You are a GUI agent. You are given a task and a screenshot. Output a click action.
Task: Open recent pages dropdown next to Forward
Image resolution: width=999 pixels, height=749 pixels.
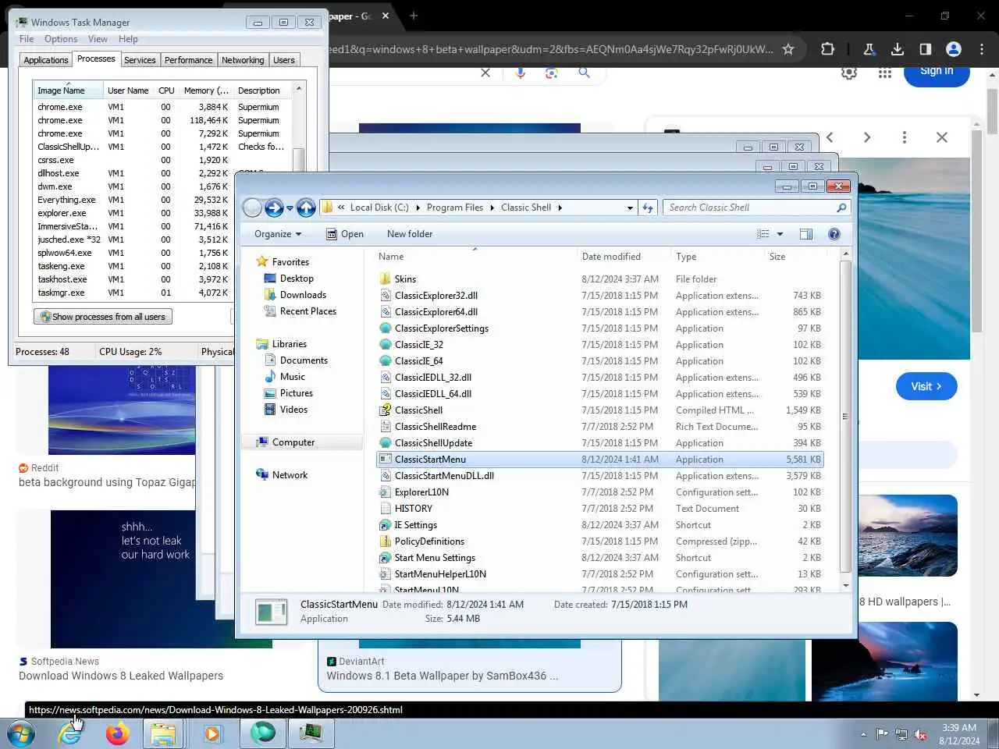pos(290,208)
